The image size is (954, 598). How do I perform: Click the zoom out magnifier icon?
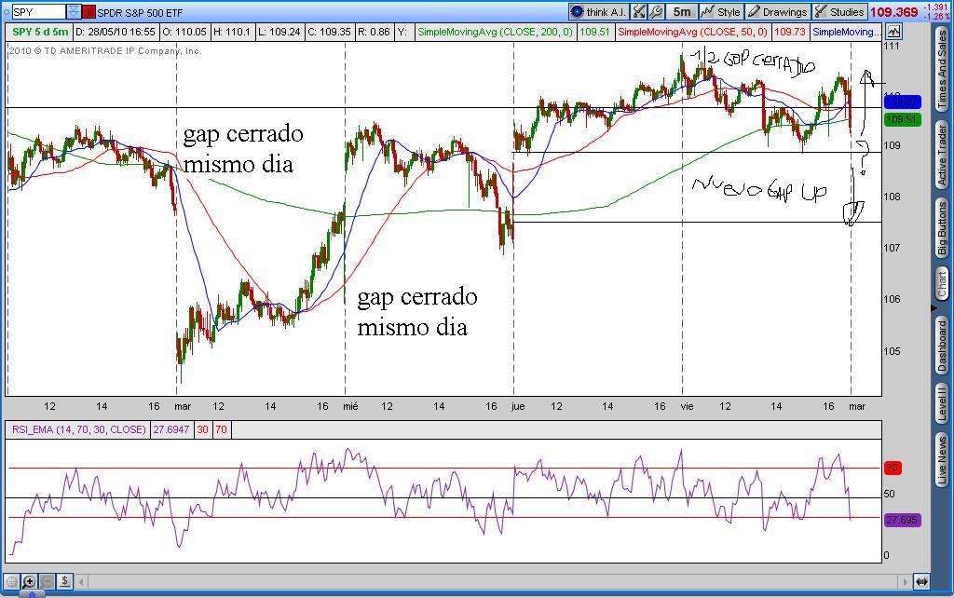pyautogui.click(x=47, y=581)
